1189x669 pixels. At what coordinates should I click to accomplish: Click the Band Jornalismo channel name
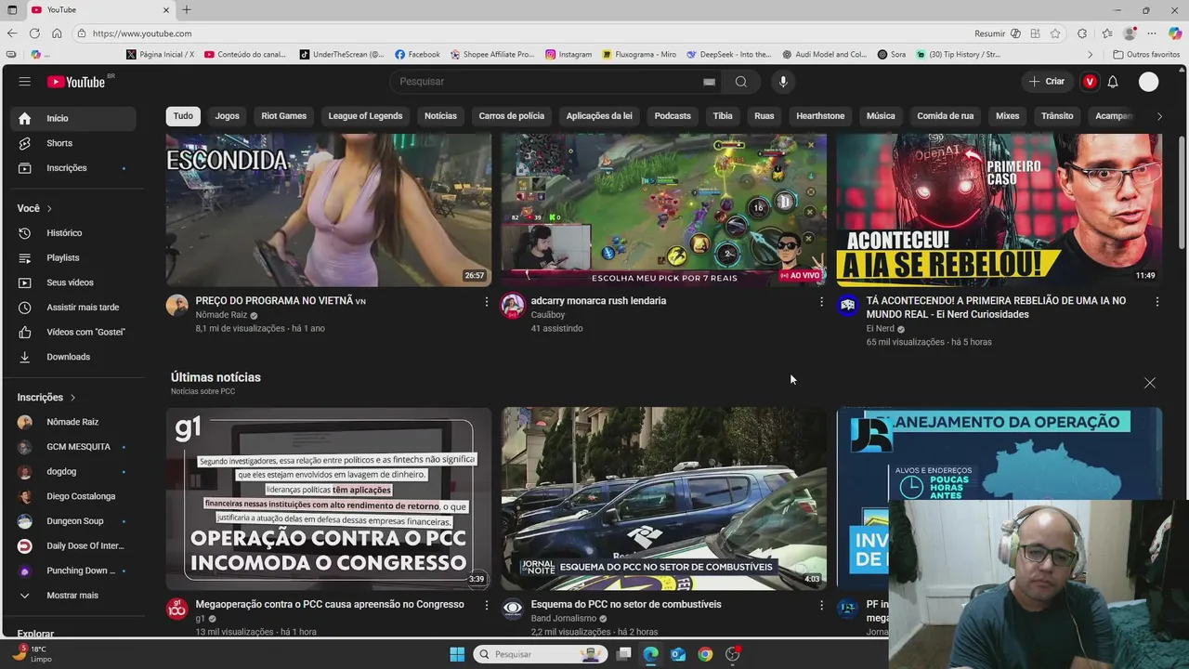564,619
